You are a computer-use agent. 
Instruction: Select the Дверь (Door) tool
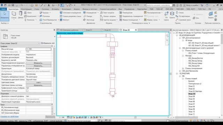point(21,15)
